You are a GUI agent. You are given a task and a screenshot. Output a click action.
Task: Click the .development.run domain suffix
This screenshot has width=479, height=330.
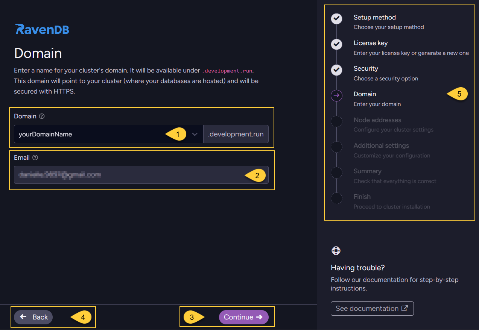point(236,134)
